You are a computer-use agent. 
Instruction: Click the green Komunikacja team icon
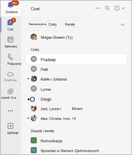tap(34, 140)
